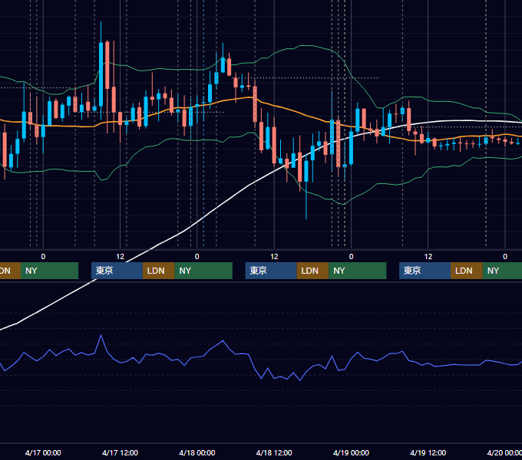Click the 4/17 12:00 time axis label
Viewport: 522px width, 460px height.
tap(120, 452)
